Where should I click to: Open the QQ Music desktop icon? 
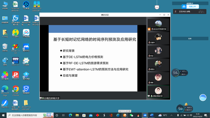[15, 33]
